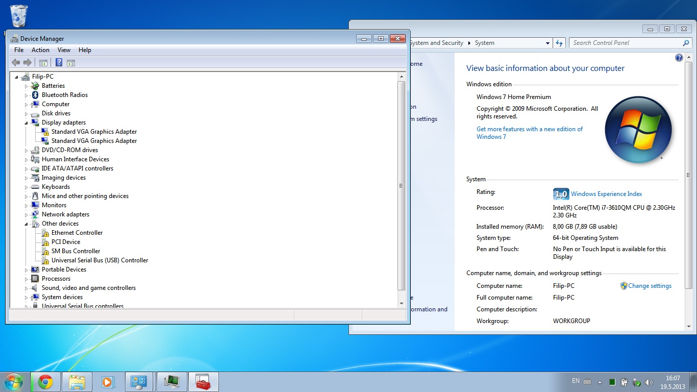Select the Portable Devices tree item
Viewport: 697px width, 392px height.
64,269
